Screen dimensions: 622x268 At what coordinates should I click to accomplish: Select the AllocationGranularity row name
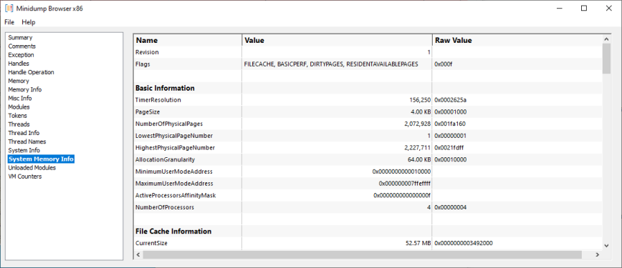pos(165,159)
